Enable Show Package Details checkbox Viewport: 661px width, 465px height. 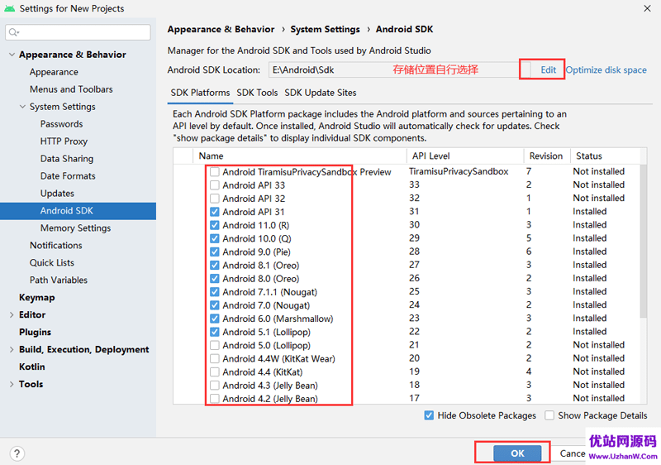tap(549, 415)
